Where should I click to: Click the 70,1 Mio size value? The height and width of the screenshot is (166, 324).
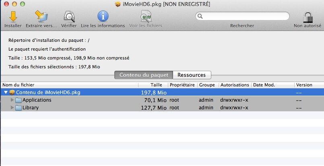tap(155, 100)
